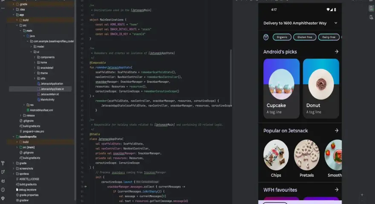The width and height of the screenshot is (375, 204).
Task: Tap the arrow next to Android's picks
Action: [337, 51]
